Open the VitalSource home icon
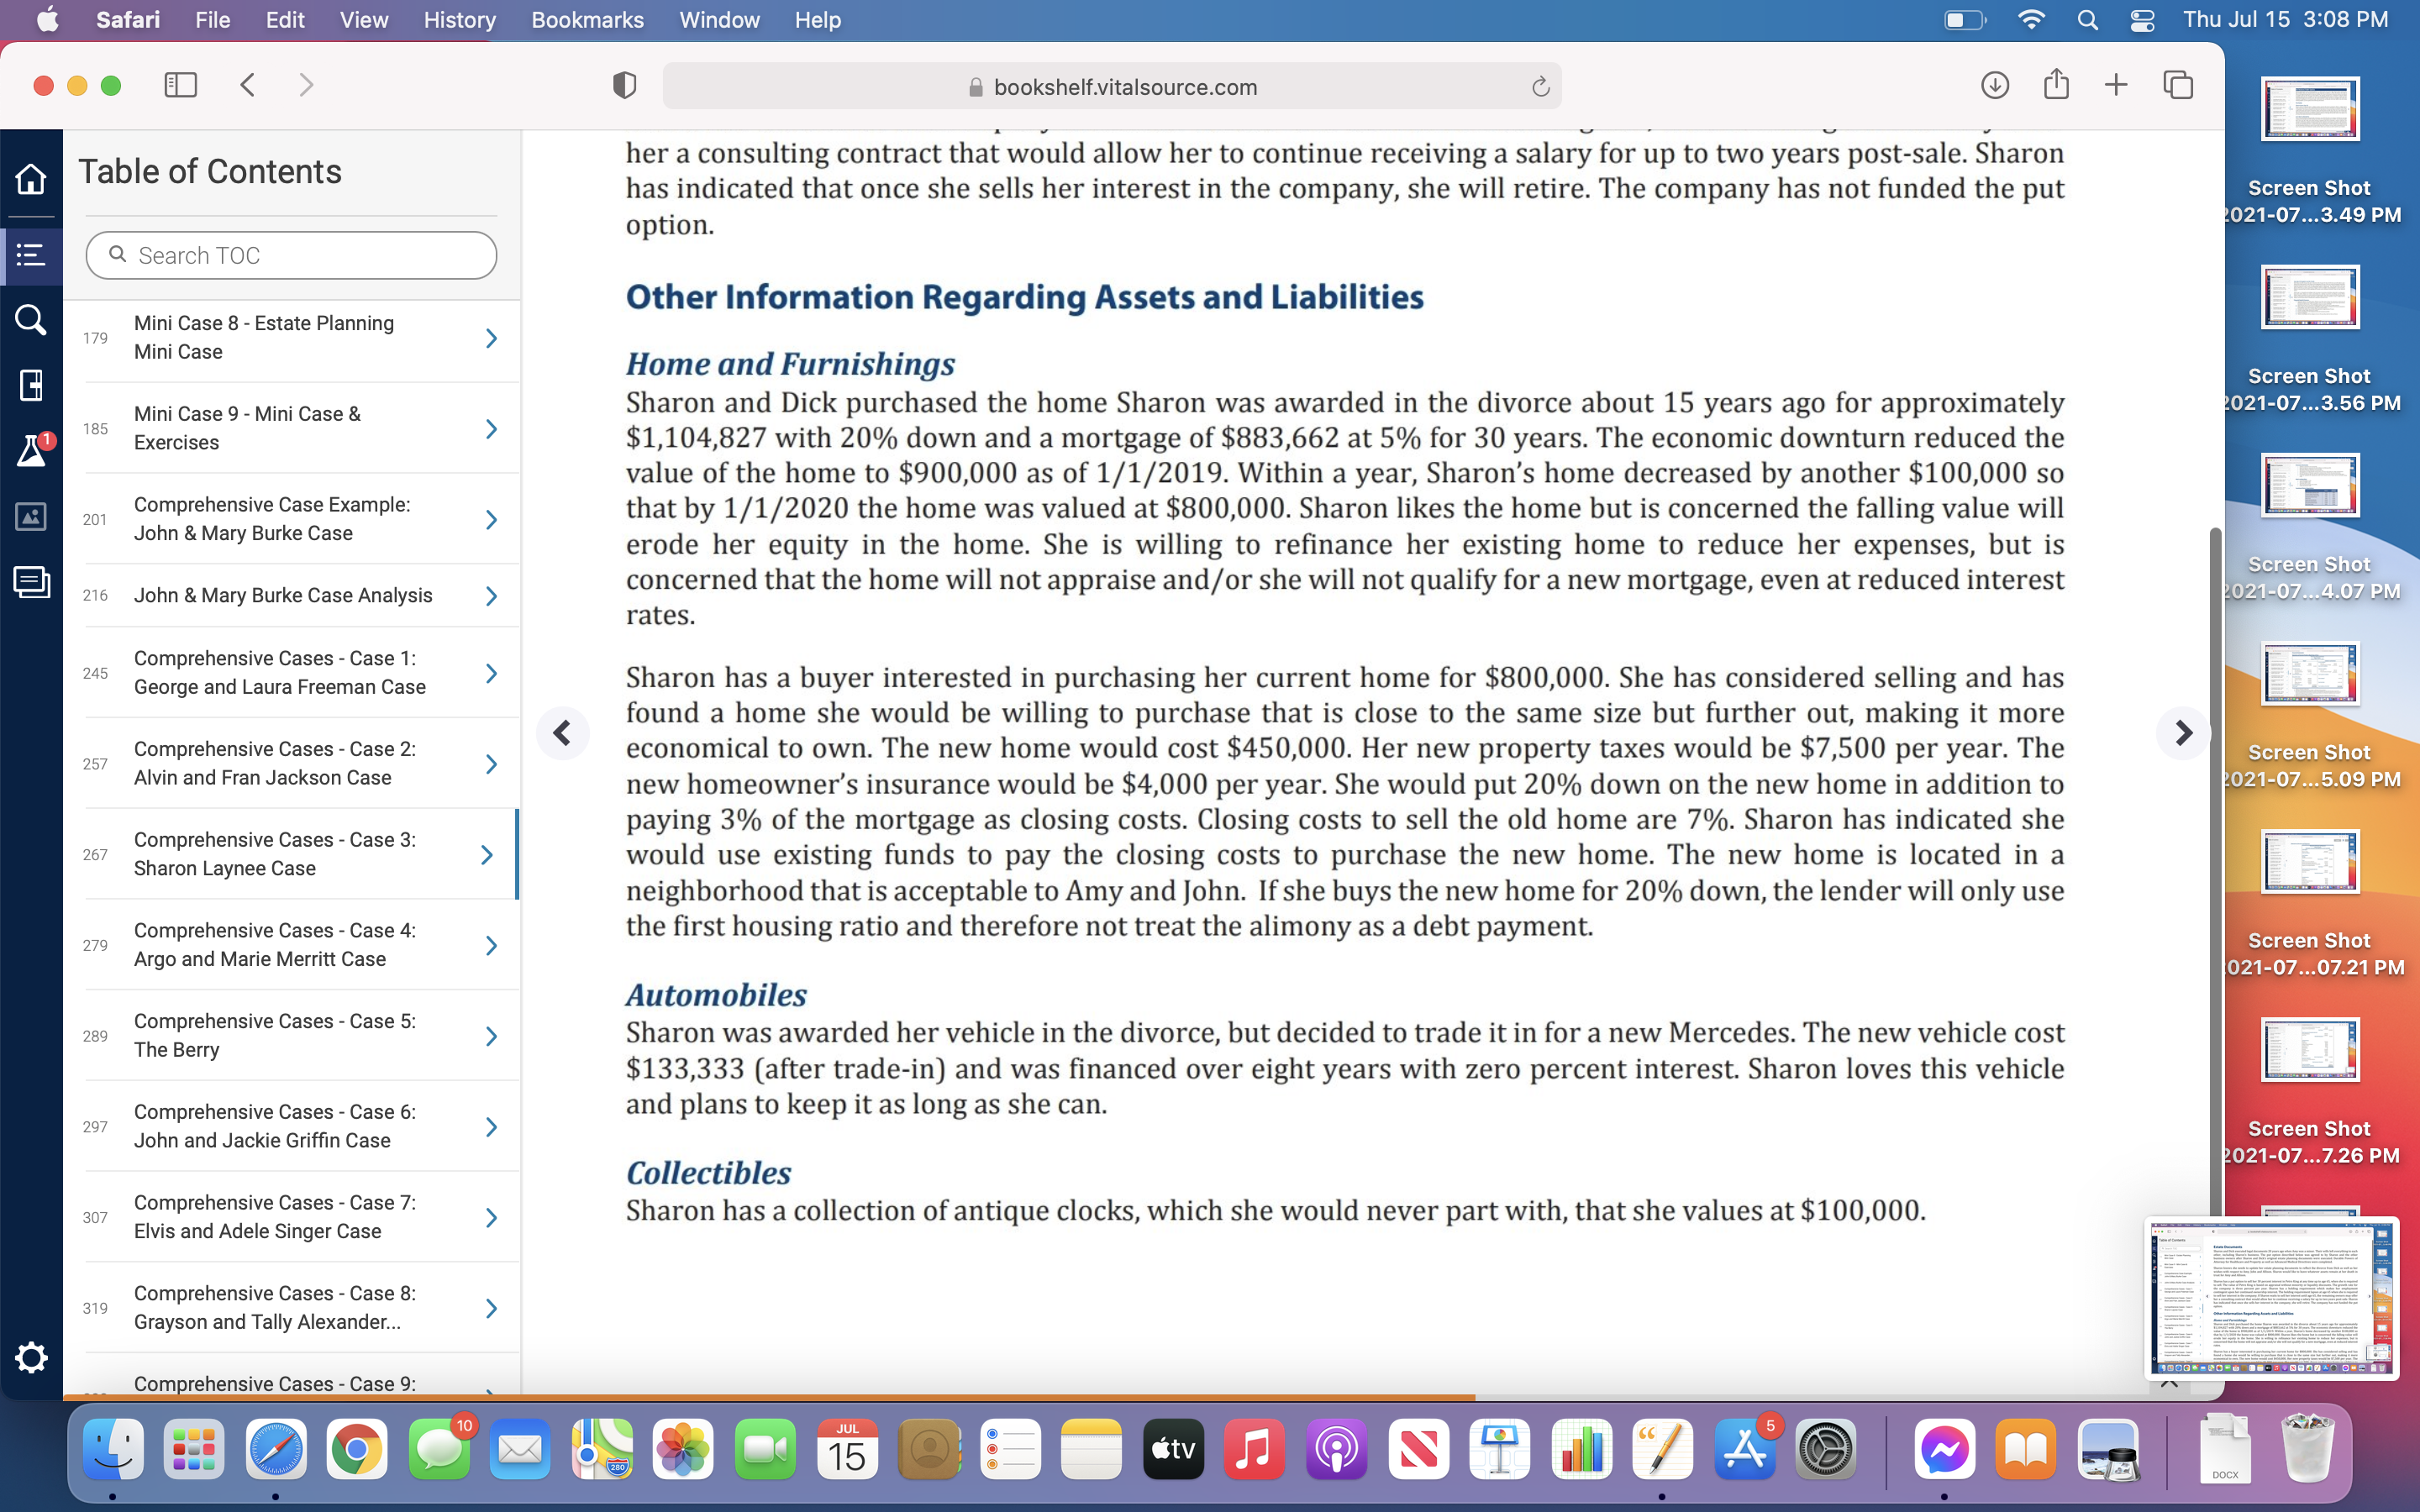This screenshot has width=2420, height=1512. click(31, 178)
